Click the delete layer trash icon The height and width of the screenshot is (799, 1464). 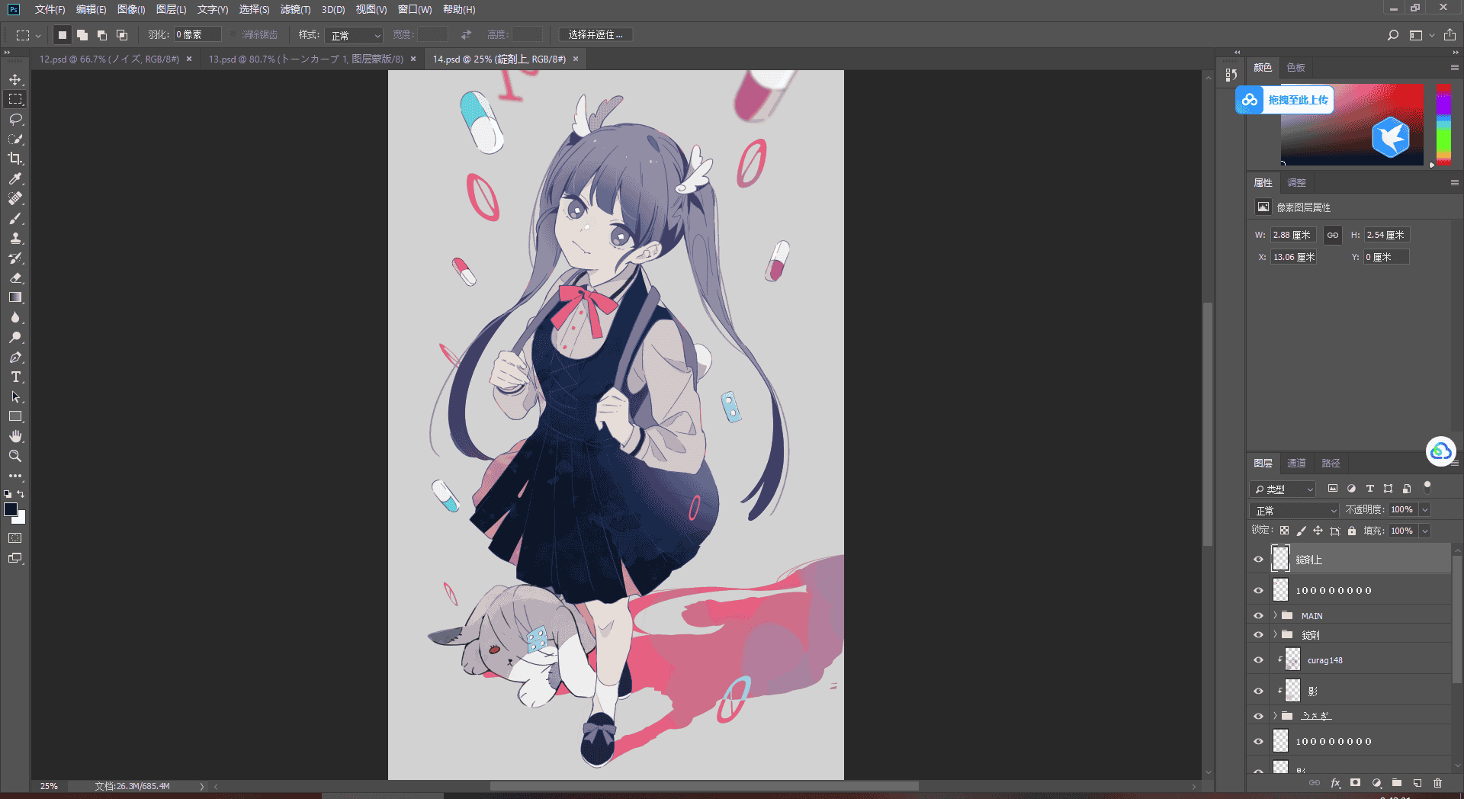coord(1437,783)
